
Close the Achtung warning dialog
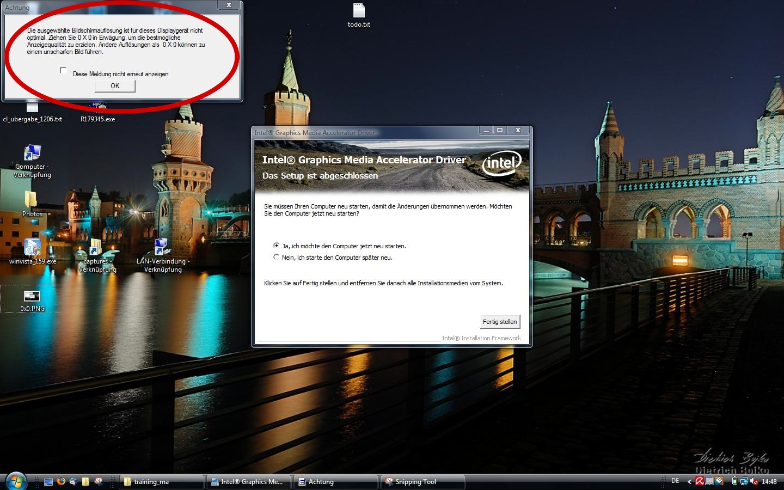click(229, 5)
